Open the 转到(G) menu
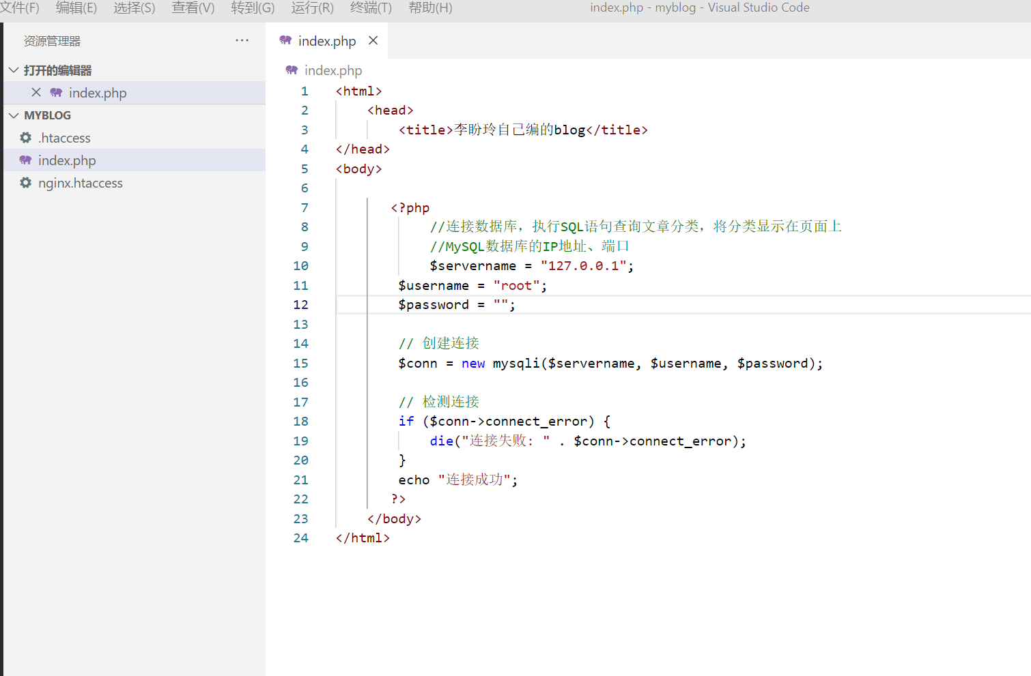The width and height of the screenshot is (1031, 676). pos(253,8)
